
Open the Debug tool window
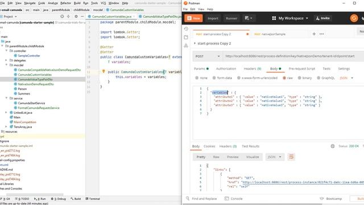tap(58, 199)
